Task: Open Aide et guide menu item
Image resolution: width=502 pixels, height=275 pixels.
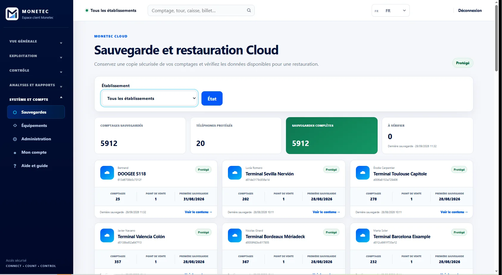Action: pos(36,166)
